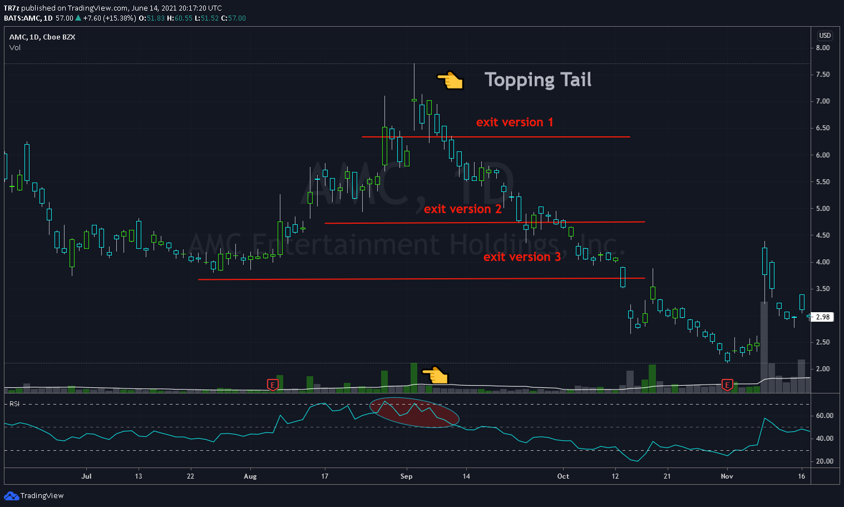Click the high value "H:60.55"
Viewport: 844px width, 507px height.
[x=180, y=18]
